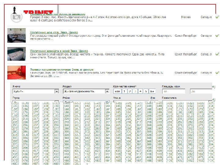Select 2 rooms option
Image resolution: width=220 pixels, height=165 pixels.
(130, 91)
